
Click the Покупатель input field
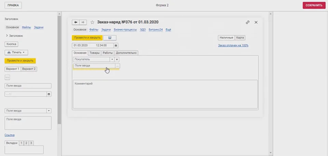pos(92,59)
